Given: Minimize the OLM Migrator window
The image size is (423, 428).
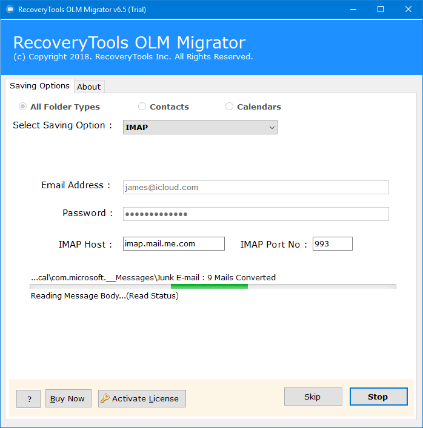Looking at the screenshot, I should 353,10.
